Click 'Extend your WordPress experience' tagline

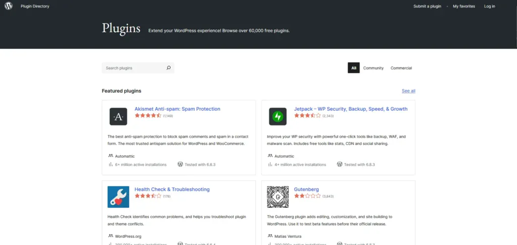click(x=219, y=31)
